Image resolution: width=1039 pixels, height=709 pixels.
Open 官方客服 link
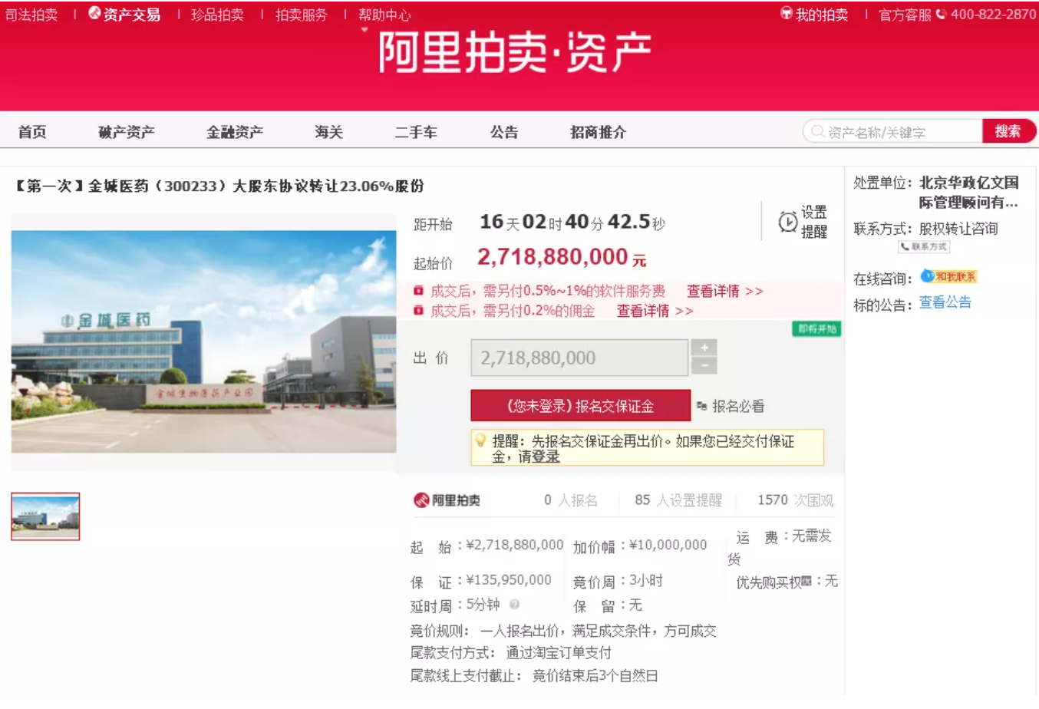pos(905,15)
